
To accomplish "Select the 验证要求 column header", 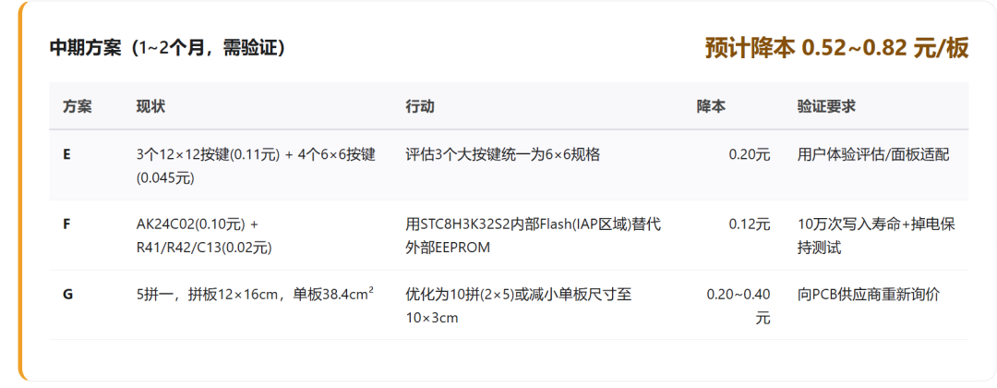I will (x=826, y=106).
